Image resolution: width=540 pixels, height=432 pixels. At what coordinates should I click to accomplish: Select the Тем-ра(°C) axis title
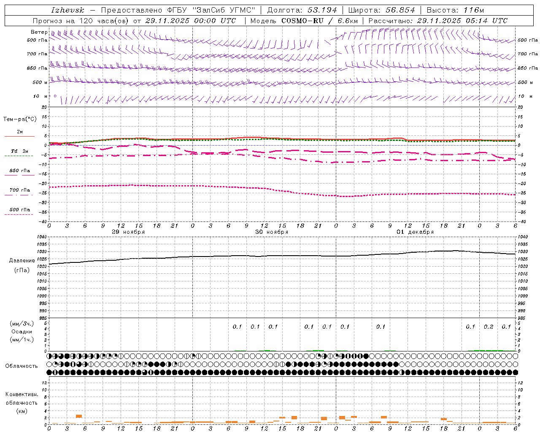20,119
